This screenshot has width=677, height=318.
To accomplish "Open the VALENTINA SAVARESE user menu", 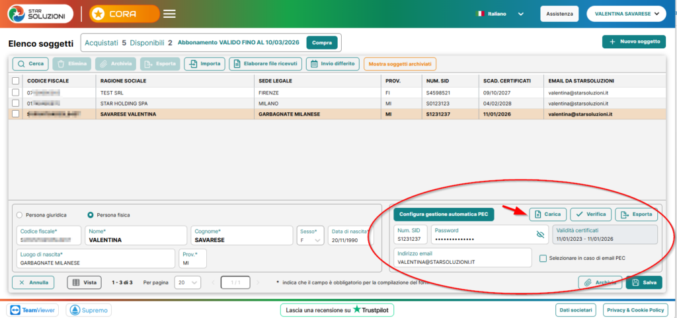I will 626,14.
